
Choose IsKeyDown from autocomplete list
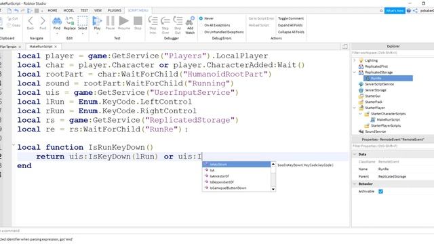[237, 164]
